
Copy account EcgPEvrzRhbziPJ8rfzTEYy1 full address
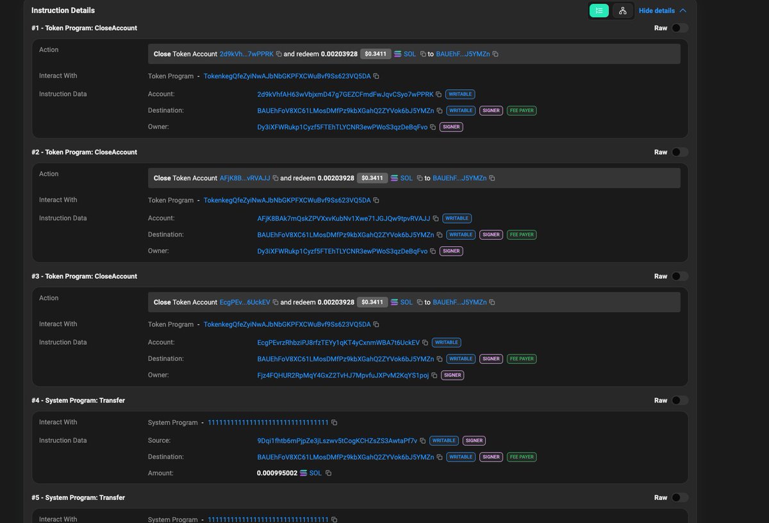425,343
